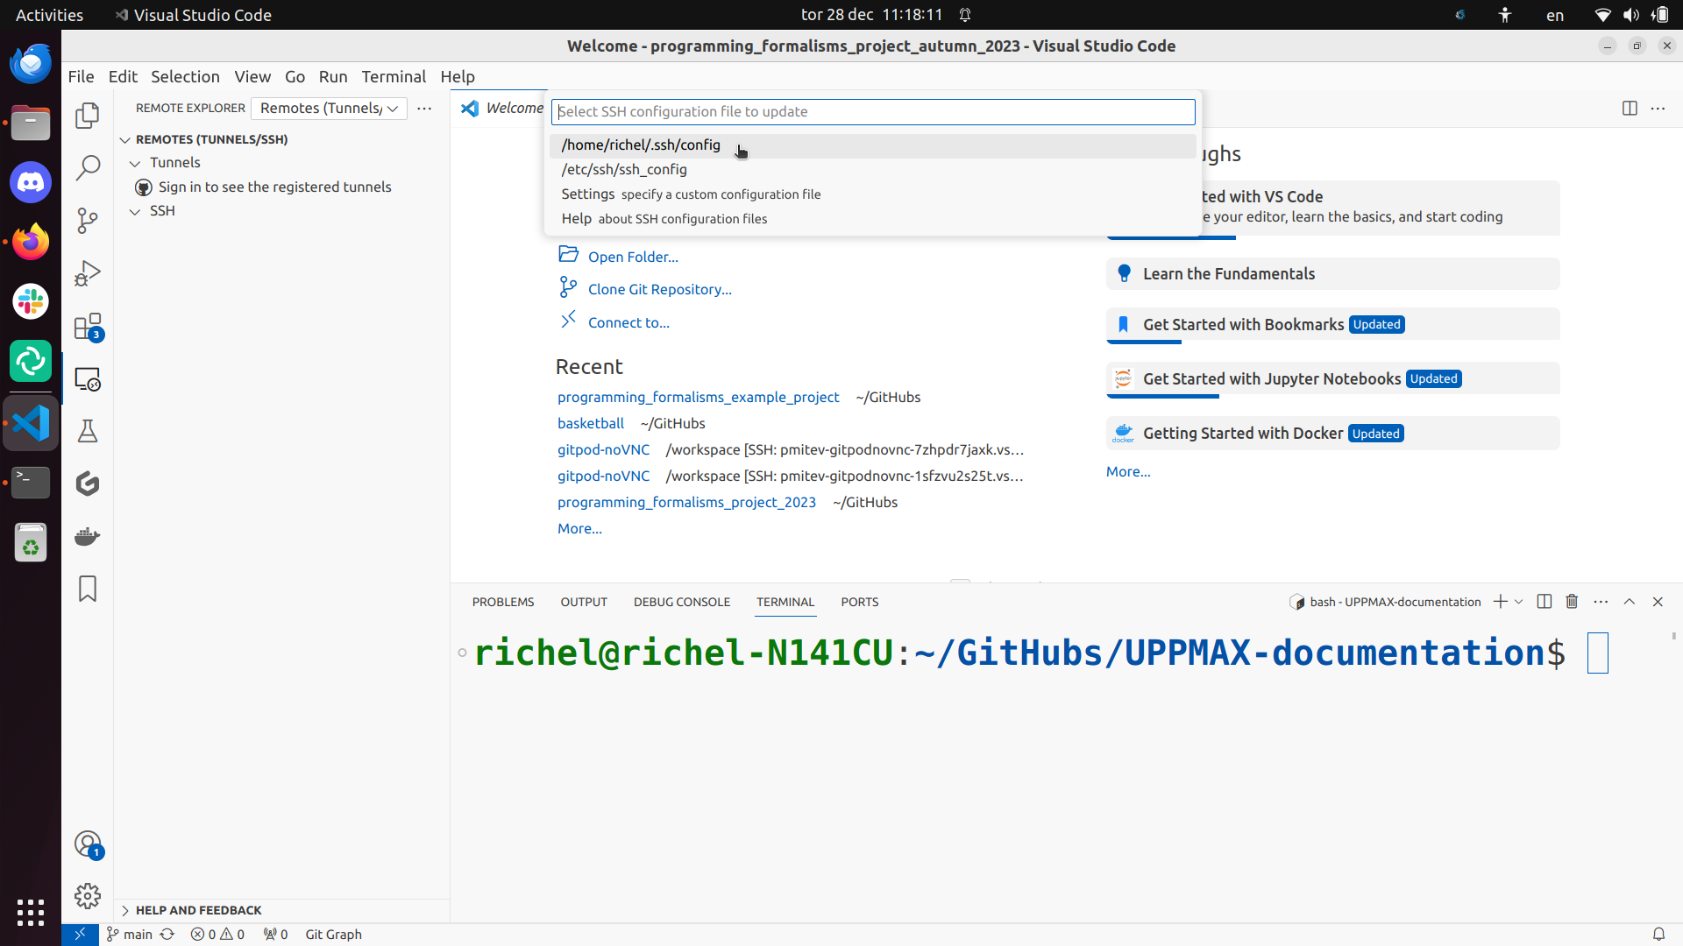This screenshot has width=1683, height=946.
Task: Open Slack from the dock
Action: coord(31,301)
